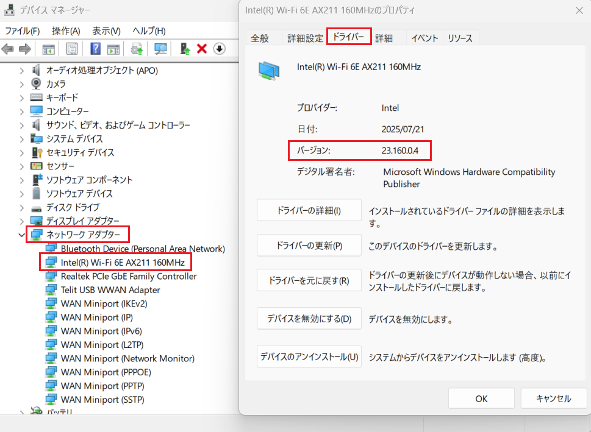This screenshot has width=591, height=432.
Task: Expand the キーボード device category
Action: pos(22,97)
